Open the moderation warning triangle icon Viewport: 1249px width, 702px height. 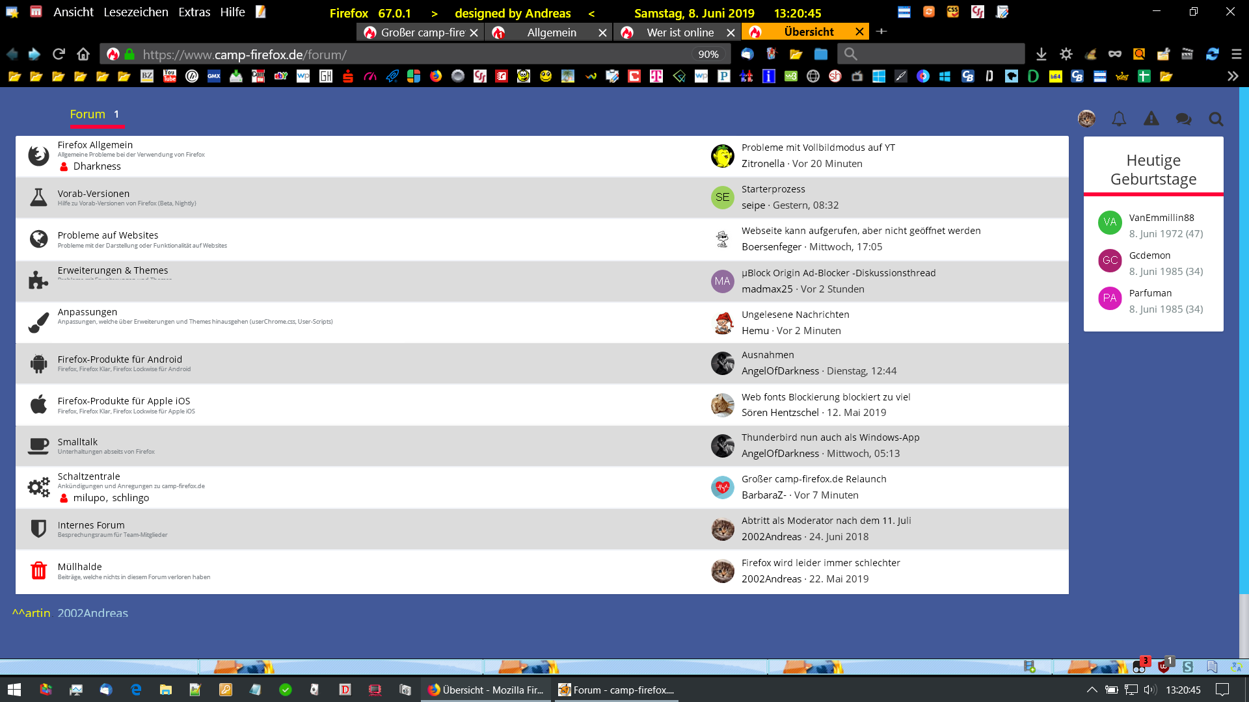click(x=1151, y=119)
